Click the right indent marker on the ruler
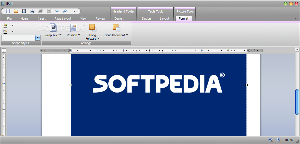The height and width of the screenshot is (144, 300). click(x=247, y=51)
